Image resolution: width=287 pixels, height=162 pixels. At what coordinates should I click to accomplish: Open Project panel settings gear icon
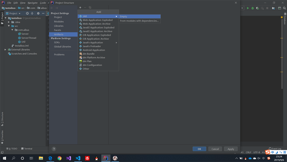pyautogui.click(x=38, y=13)
